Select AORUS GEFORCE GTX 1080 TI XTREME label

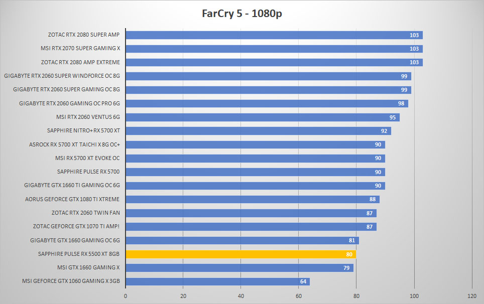coord(72,199)
